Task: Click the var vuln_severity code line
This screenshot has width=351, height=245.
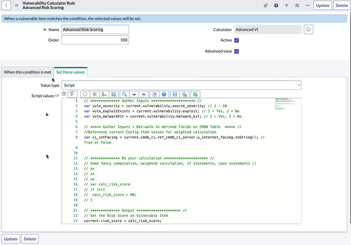Action: [156, 106]
